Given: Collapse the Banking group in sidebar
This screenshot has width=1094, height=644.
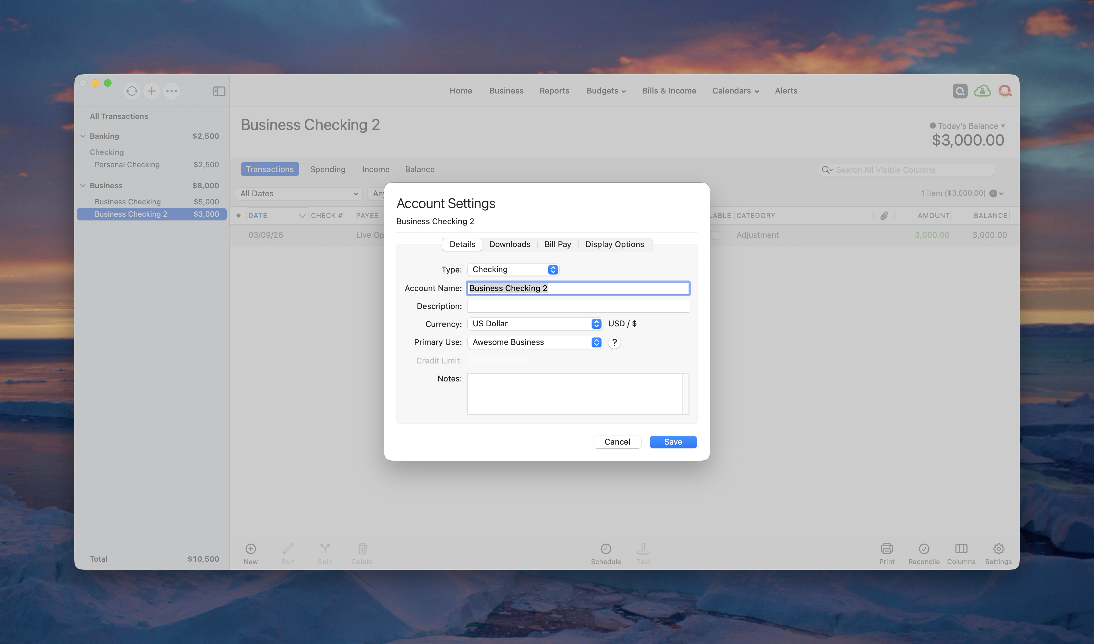Looking at the screenshot, I should (x=83, y=136).
